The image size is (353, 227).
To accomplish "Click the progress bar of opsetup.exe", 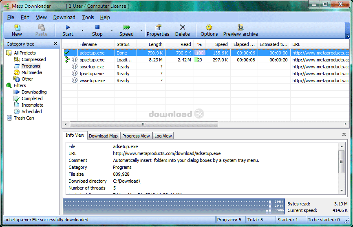I will 200,60.
